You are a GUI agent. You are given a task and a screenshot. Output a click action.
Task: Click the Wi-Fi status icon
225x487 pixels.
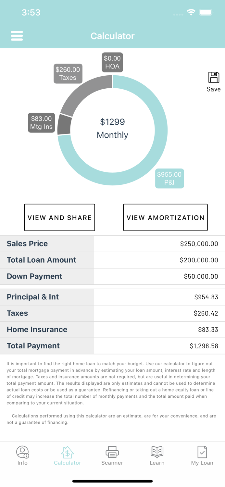pos(191,12)
